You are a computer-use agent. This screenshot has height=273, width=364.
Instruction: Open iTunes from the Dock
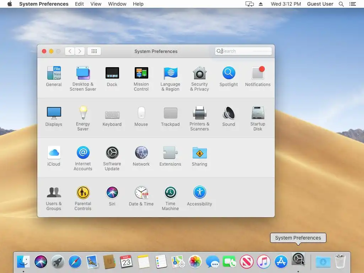tap(264, 262)
